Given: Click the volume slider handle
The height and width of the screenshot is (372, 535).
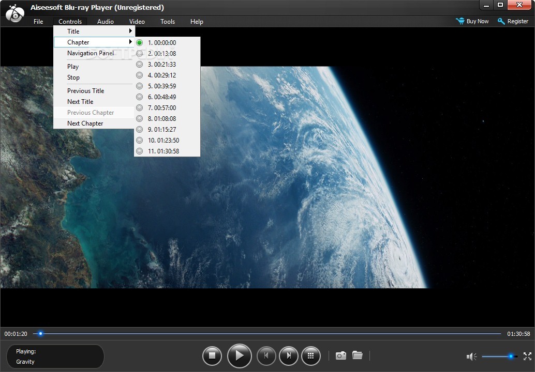Looking at the screenshot, I should click(511, 357).
